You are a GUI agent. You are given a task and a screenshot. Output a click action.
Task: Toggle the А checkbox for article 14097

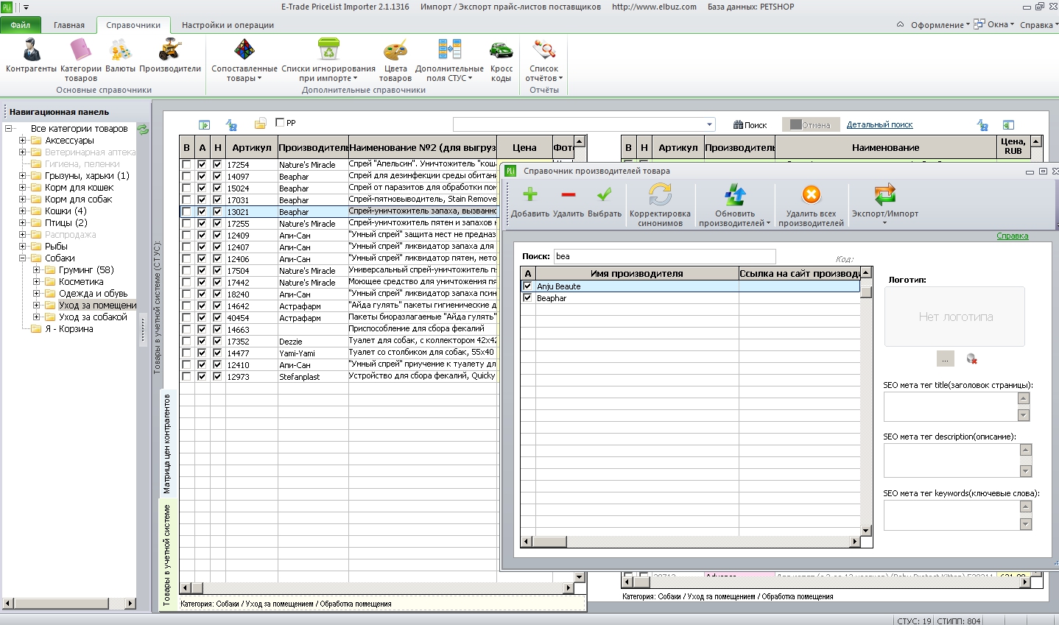202,177
